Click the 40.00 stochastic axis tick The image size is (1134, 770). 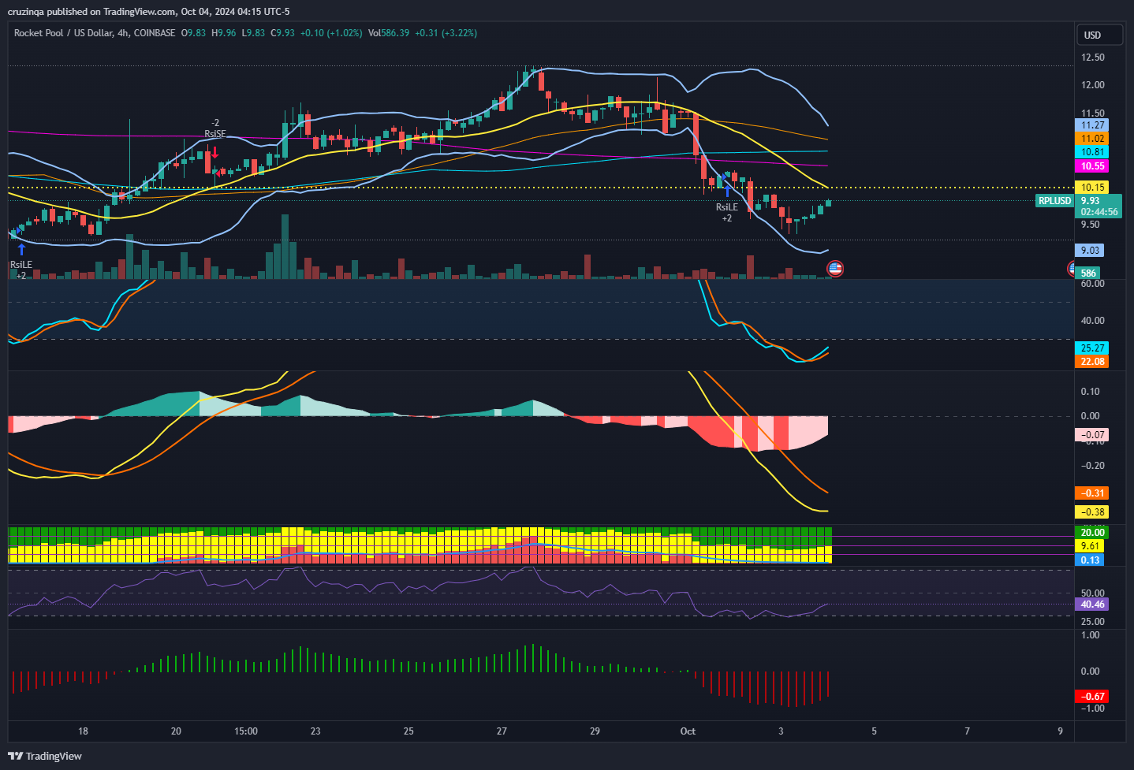pos(1092,321)
